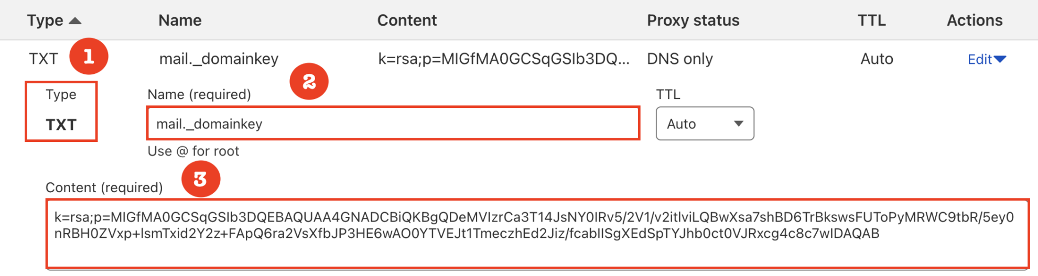Click red annotation badge number 1
1038x276 pixels.
(x=89, y=57)
